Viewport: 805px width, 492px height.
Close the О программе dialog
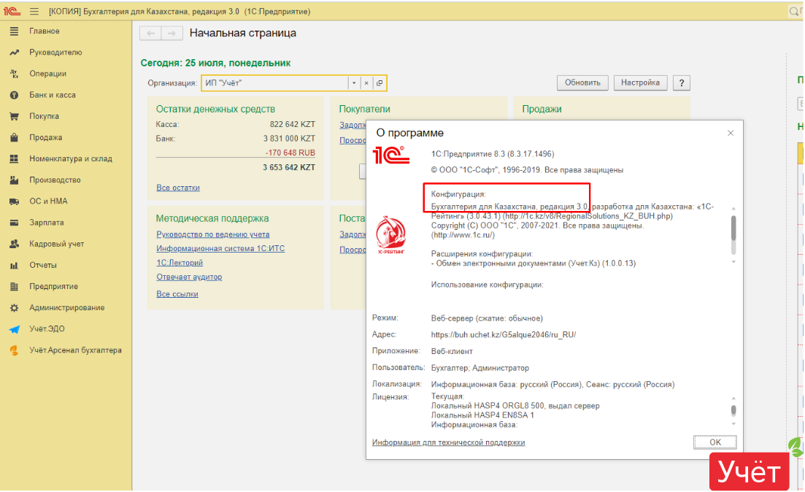click(x=730, y=133)
